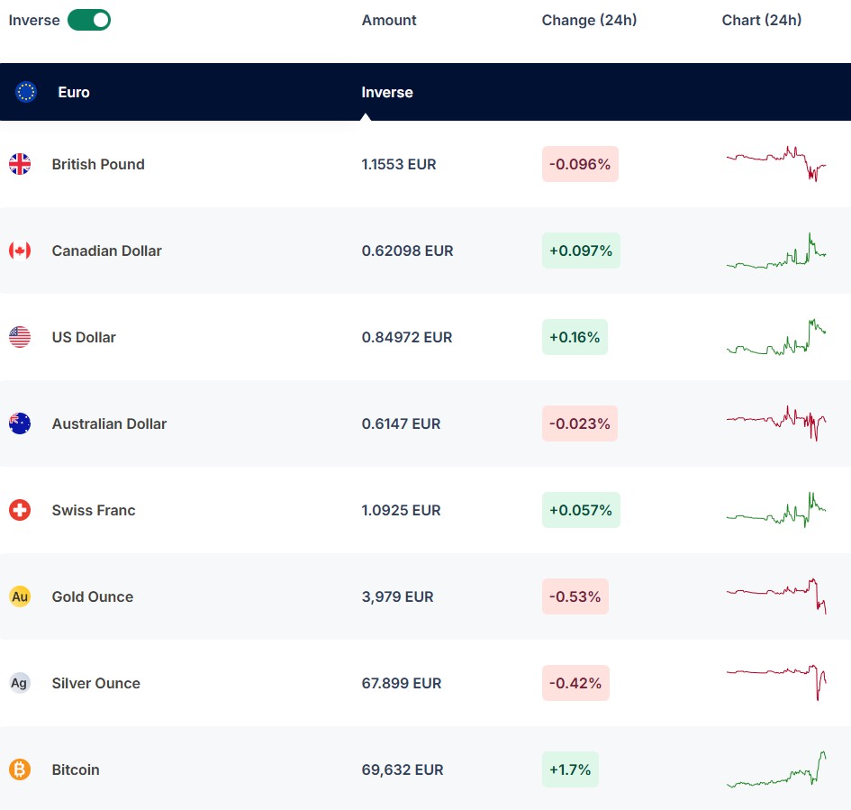Toggle the Inverse switch off
851x810 pixels.
coord(89,20)
